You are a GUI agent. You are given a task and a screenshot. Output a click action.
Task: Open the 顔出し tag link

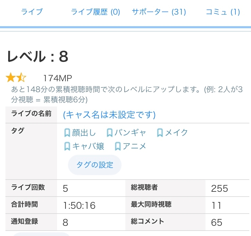(x=84, y=133)
